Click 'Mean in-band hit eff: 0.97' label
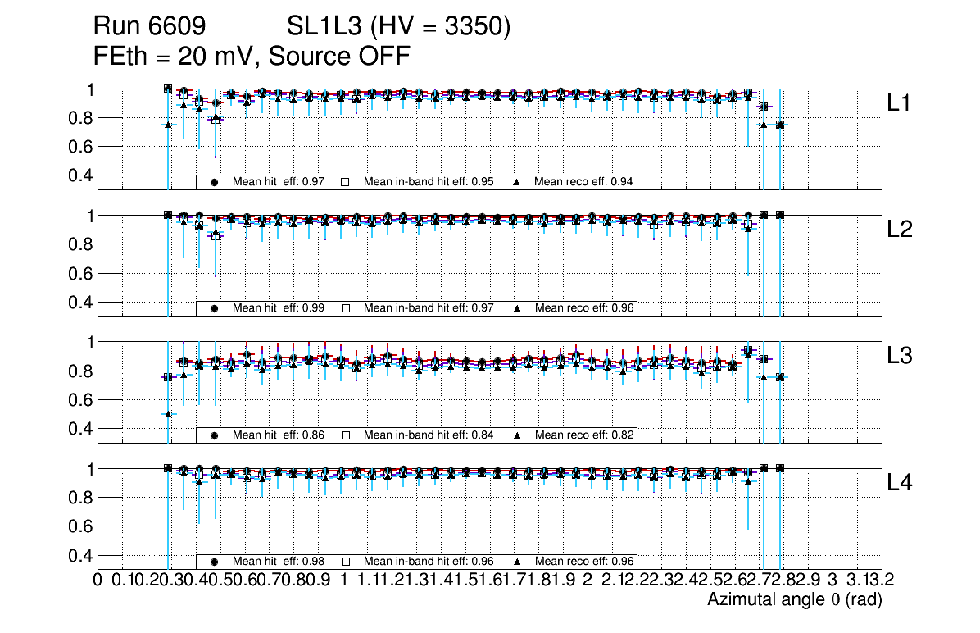Viewport: 980px width, 633px height. 429,308
